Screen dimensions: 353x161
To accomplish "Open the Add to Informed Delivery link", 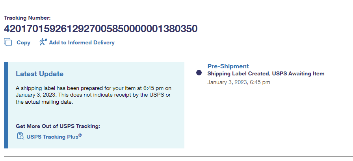I will 82,42.
